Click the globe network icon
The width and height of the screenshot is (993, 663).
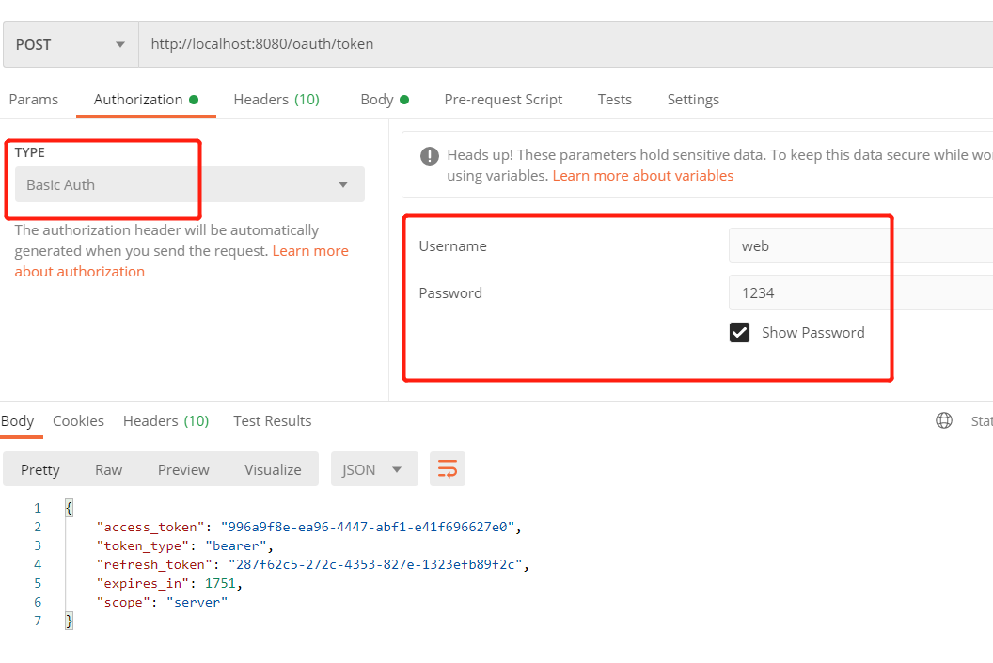pyautogui.click(x=943, y=420)
